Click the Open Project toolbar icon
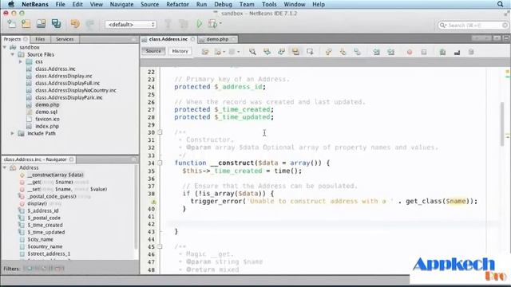This screenshot has width=511, height=287. [x=41, y=24]
